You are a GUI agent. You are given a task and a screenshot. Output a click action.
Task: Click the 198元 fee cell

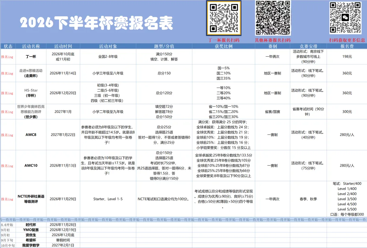pyautogui.click(x=347, y=57)
